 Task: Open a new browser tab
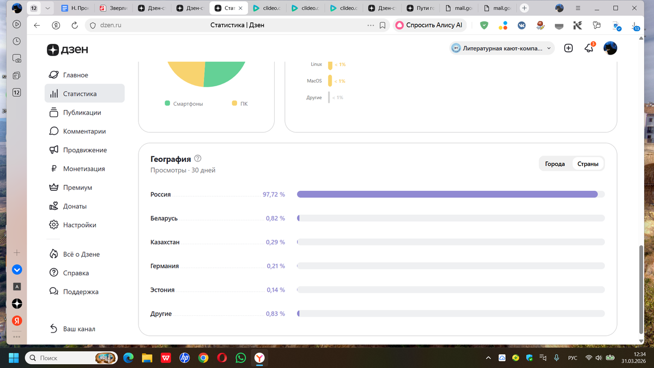[524, 8]
